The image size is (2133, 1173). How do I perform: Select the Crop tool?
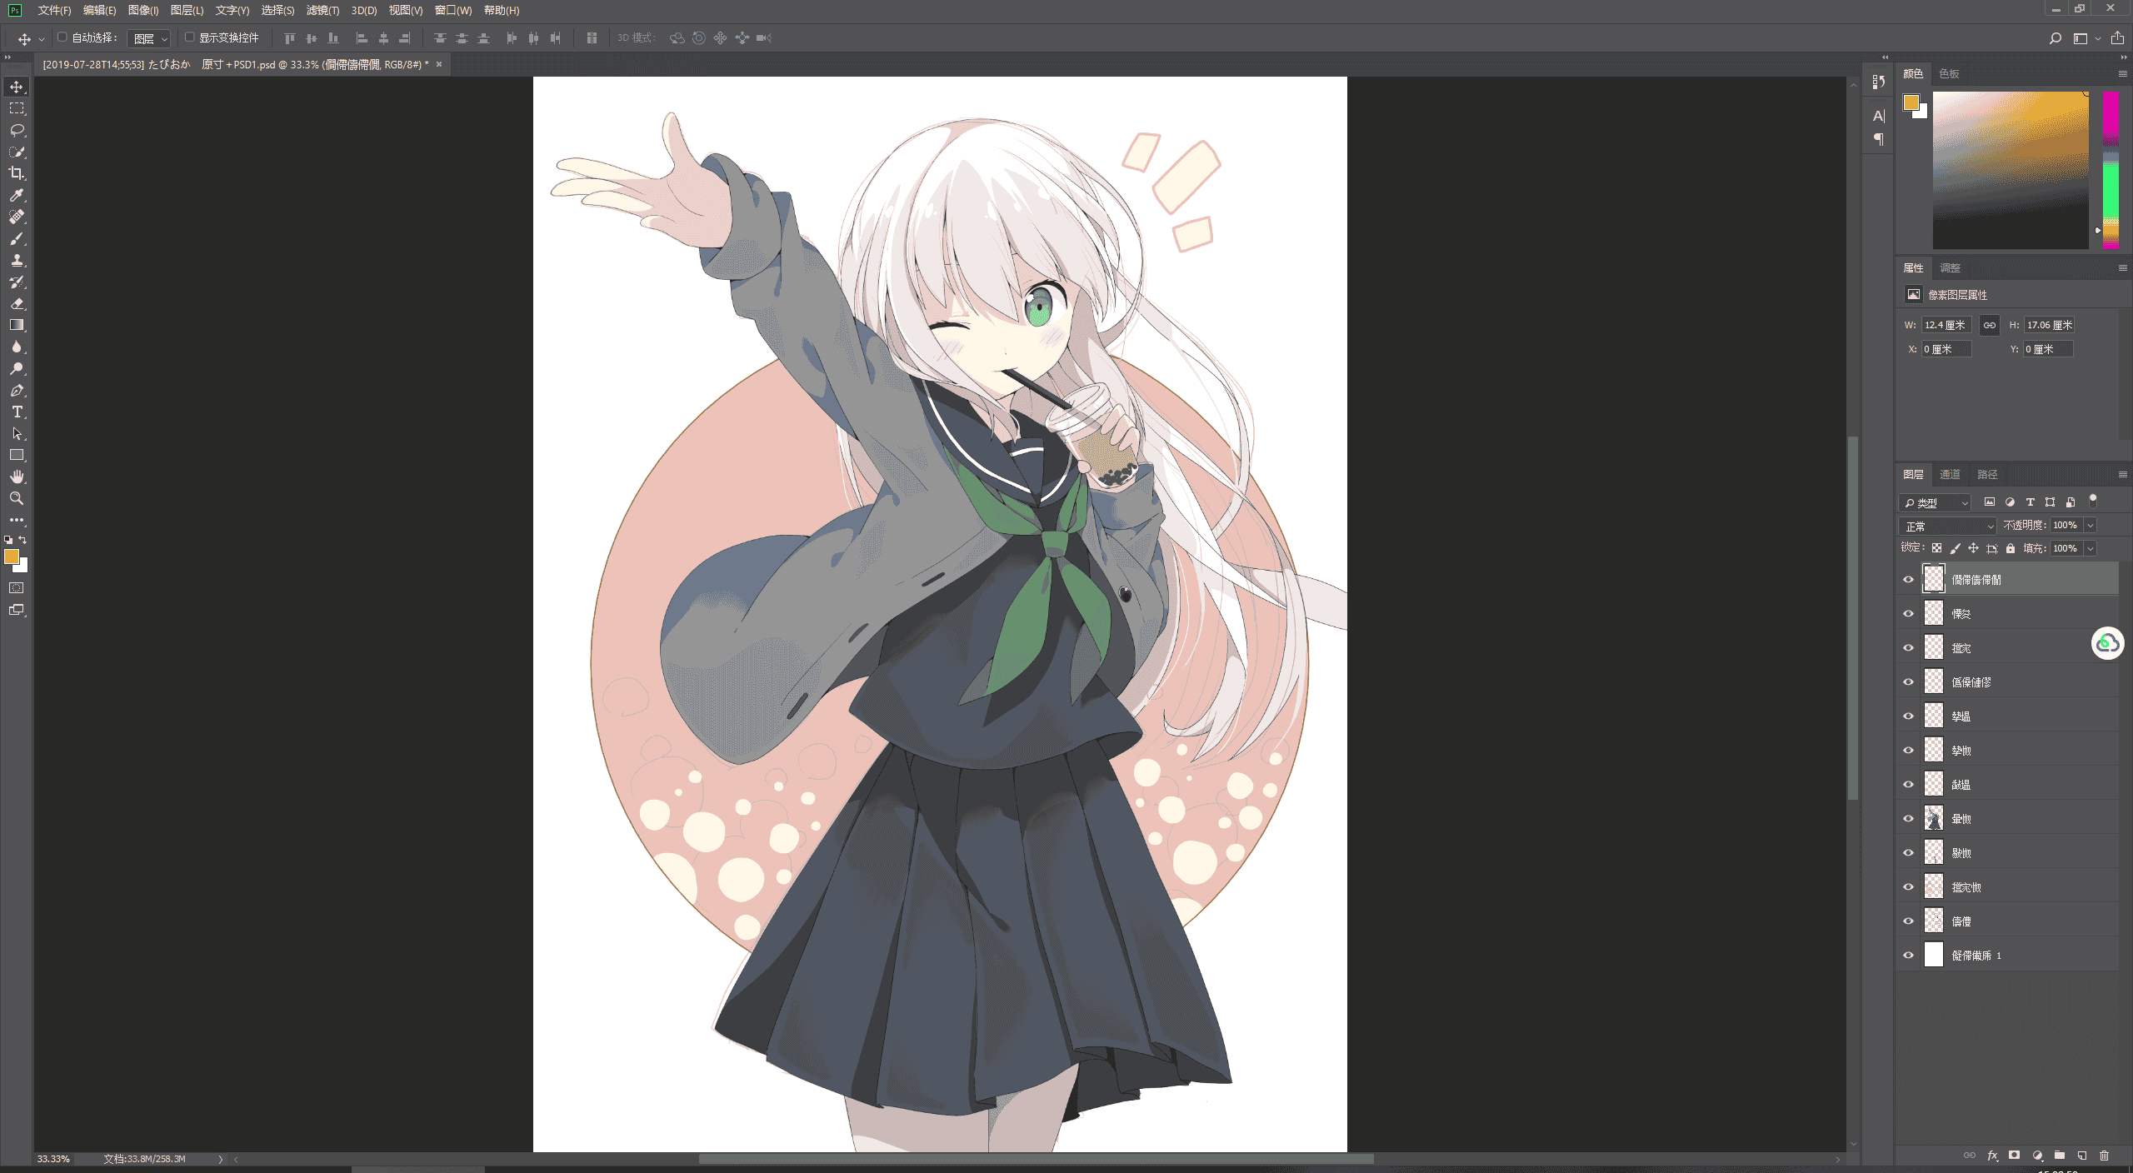(17, 173)
